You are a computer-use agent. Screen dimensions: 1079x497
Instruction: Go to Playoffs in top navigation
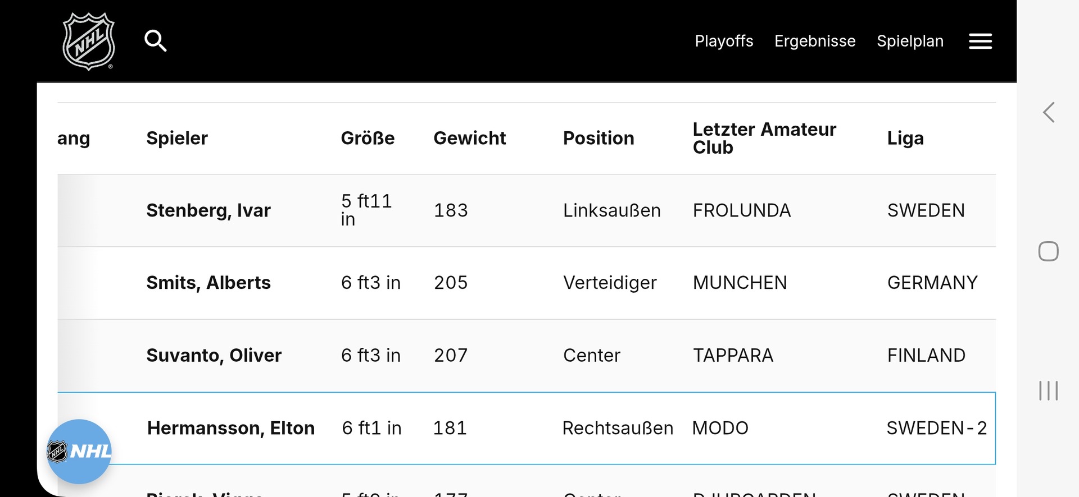[x=724, y=41]
